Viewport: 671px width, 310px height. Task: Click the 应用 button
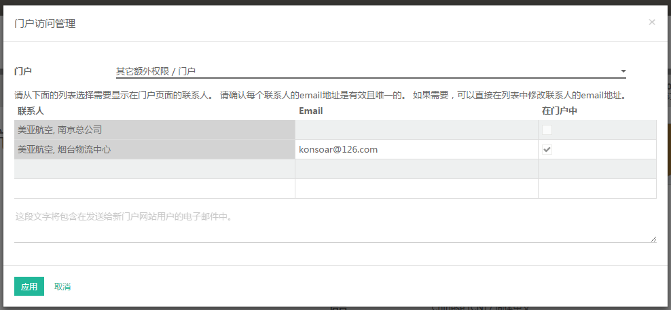[x=29, y=286]
